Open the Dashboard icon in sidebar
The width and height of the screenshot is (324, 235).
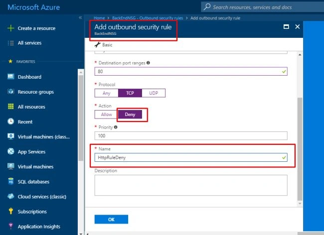coord(11,77)
